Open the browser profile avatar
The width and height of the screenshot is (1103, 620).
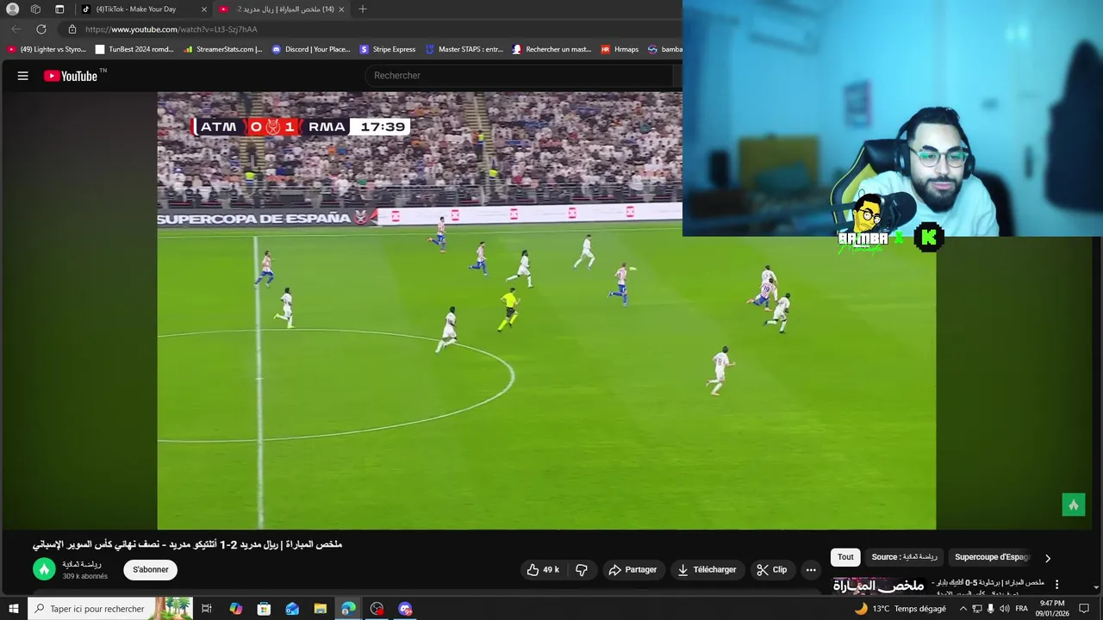[12, 9]
